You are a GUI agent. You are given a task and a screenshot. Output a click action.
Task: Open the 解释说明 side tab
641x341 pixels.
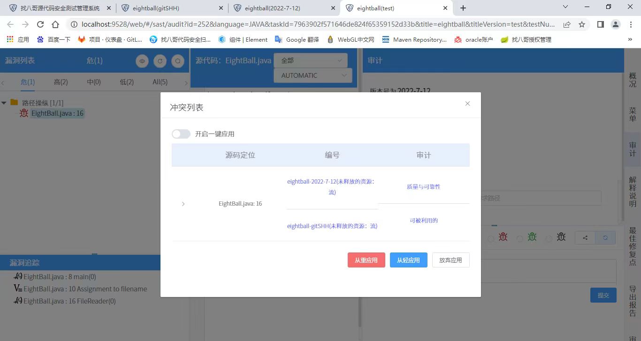[633, 192]
